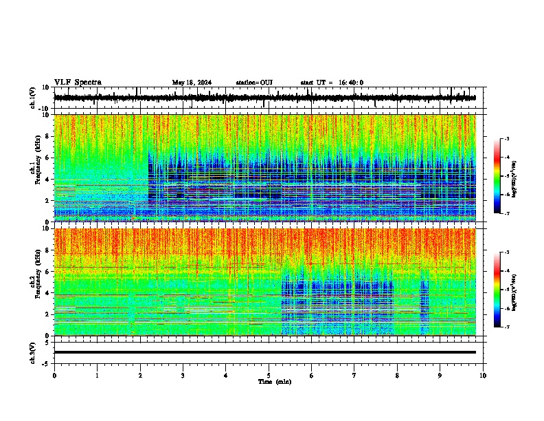Click the date 'May 18, 2024'

point(192,83)
